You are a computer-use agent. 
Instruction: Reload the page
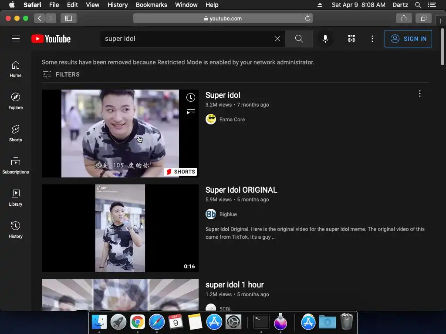pyautogui.click(x=307, y=18)
